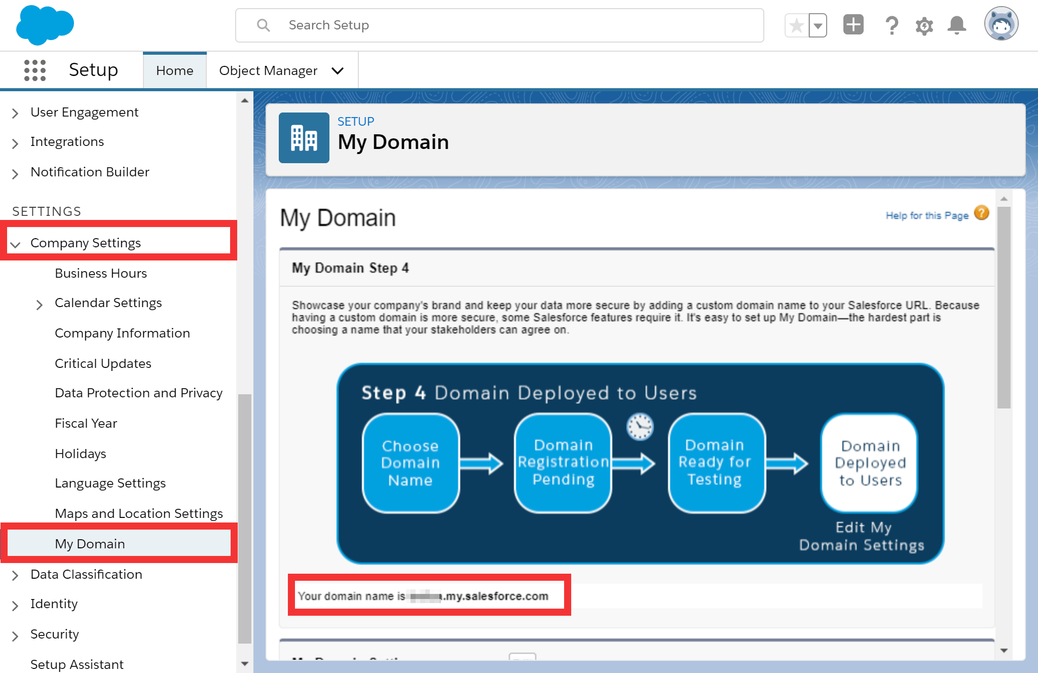1038x673 pixels.
Task: Collapse the Company Settings section
Action: coord(15,245)
